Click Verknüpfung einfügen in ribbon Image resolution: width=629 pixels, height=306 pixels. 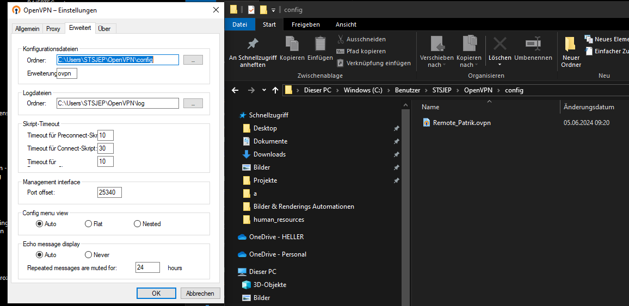[373, 63]
